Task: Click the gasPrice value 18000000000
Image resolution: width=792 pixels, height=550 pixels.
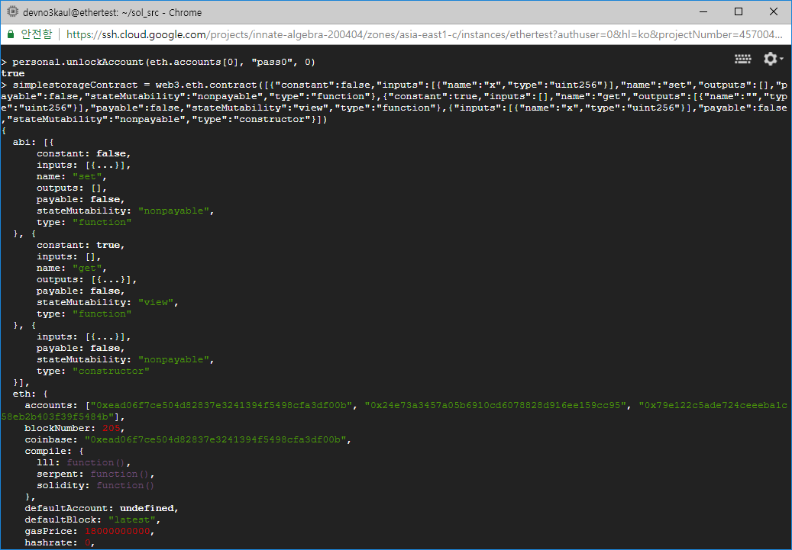Action: [x=117, y=532]
